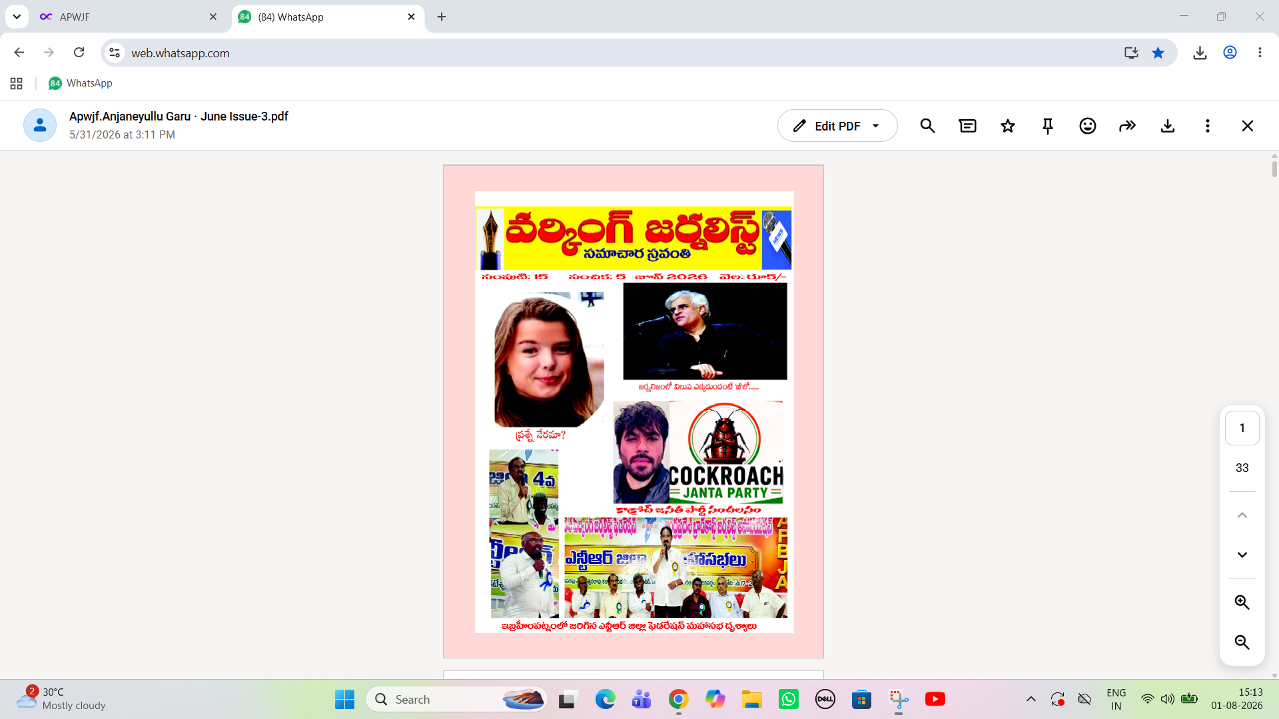Open the three-dot more options in viewer

point(1207,126)
